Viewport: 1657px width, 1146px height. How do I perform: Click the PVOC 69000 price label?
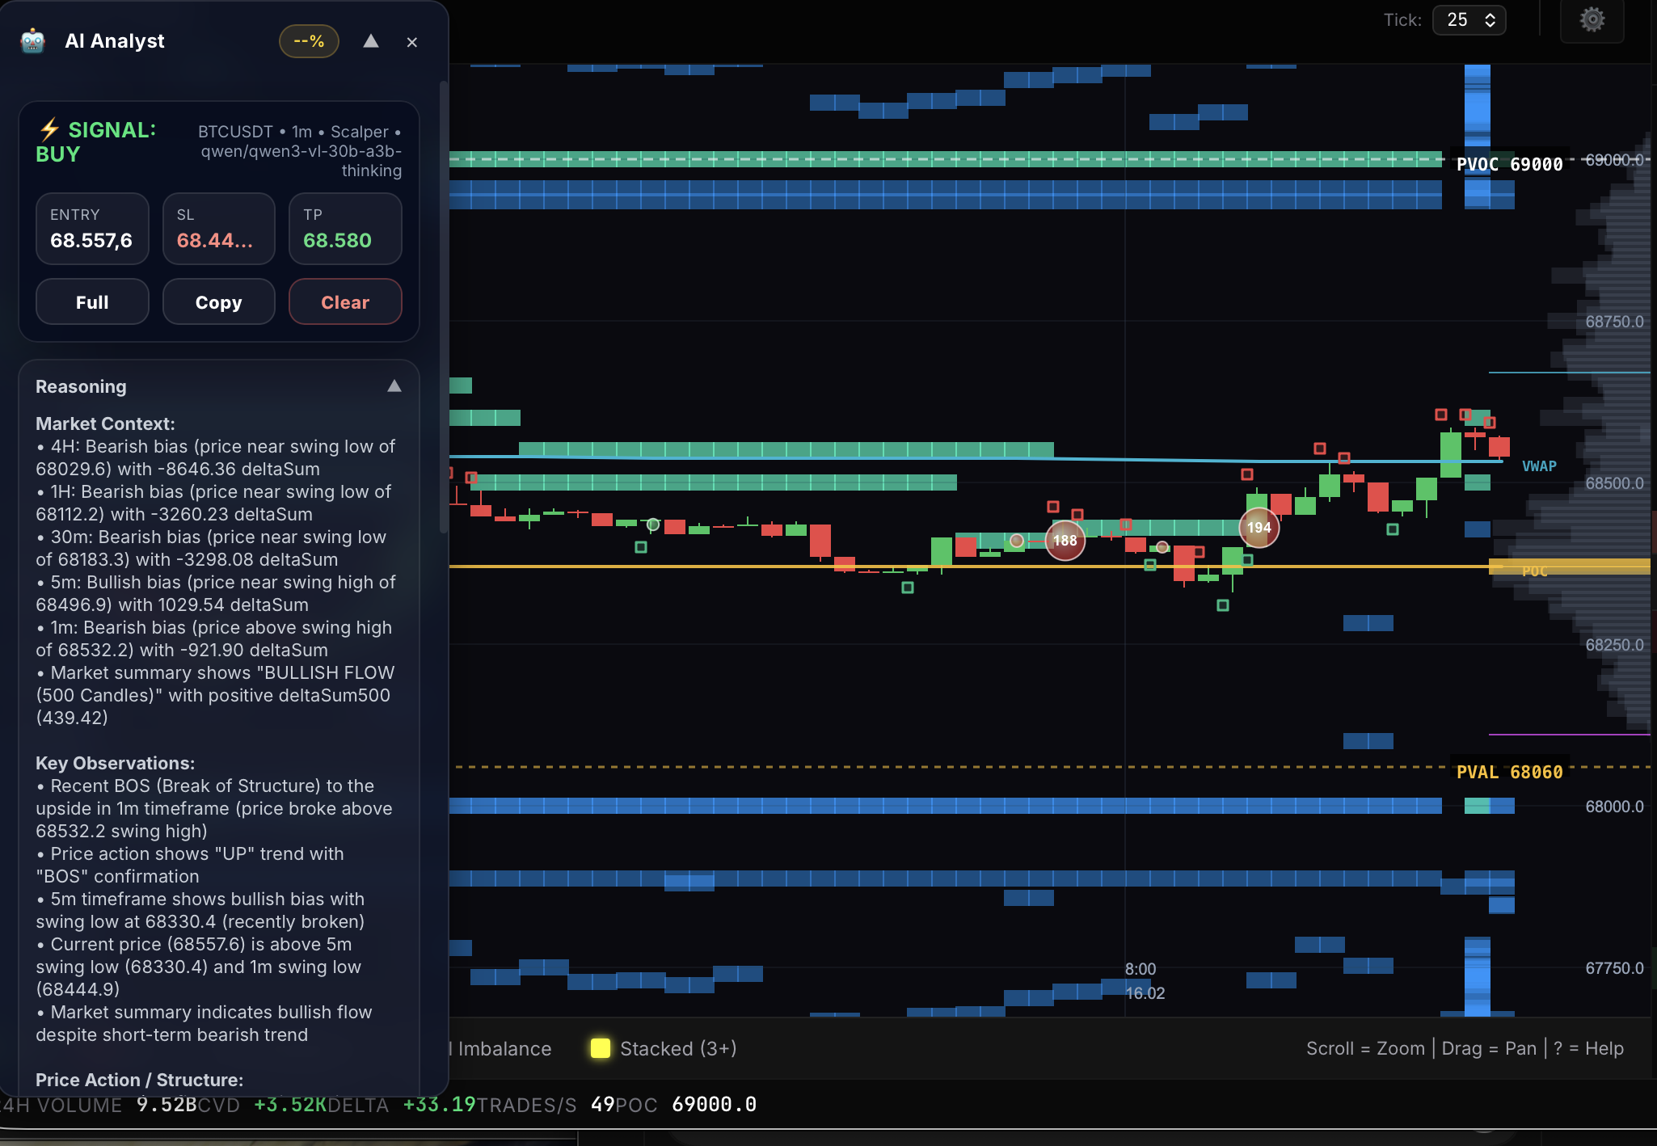[x=1508, y=163]
